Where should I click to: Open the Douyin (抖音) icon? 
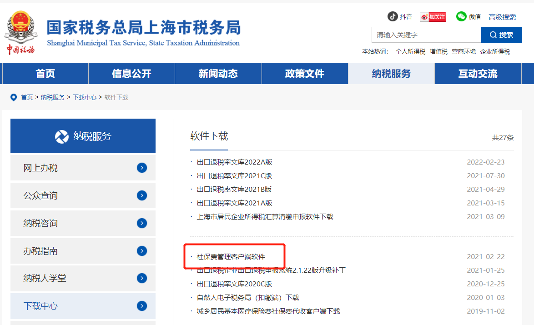coord(393,17)
